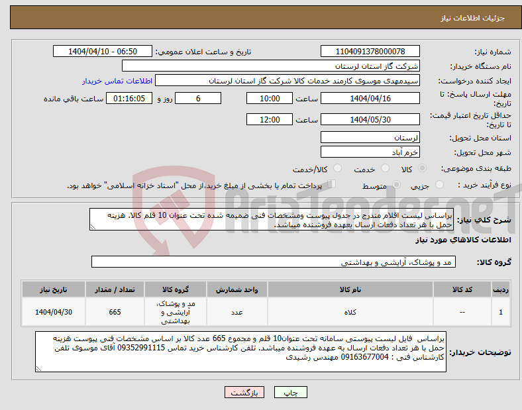The width and height of the screenshot is (522, 410).
Task: Select the جزیی purchase type radio
Action: pos(439,185)
